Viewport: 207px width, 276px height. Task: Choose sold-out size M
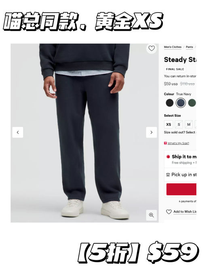(189, 124)
